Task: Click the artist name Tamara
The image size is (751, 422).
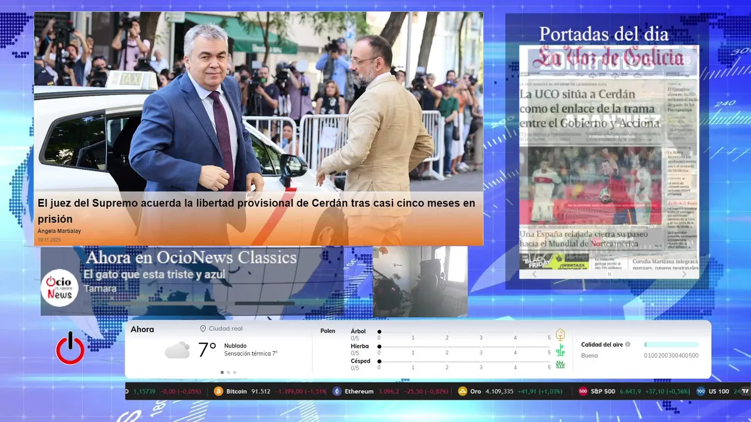Action: (100, 288)
